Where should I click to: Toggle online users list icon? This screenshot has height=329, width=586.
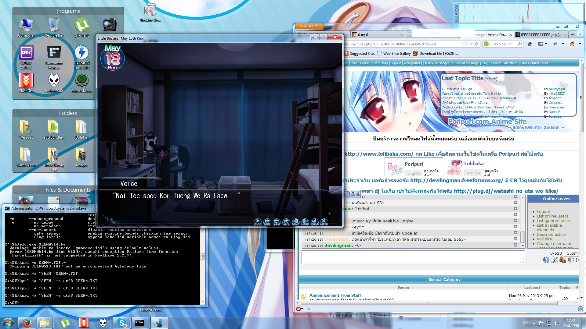tap(562, 260)
